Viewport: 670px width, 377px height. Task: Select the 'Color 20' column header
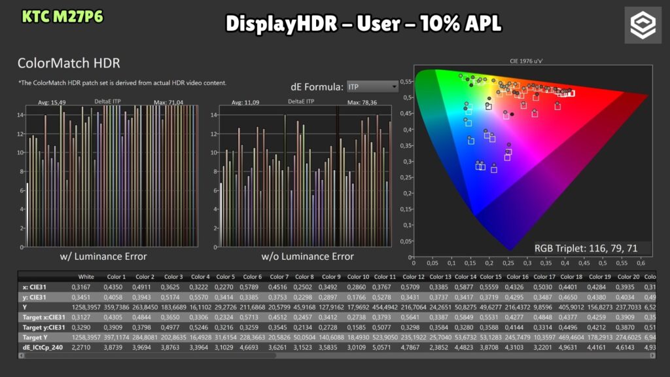coord(628,277)
